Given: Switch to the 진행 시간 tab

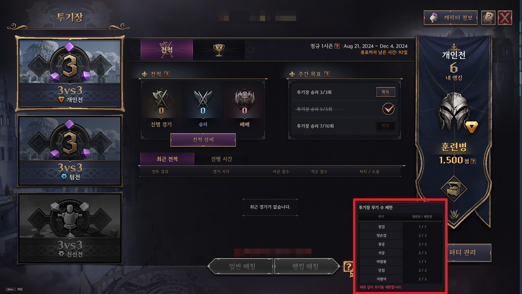Looking at the screenshot, I should click(x=222, y=159).
